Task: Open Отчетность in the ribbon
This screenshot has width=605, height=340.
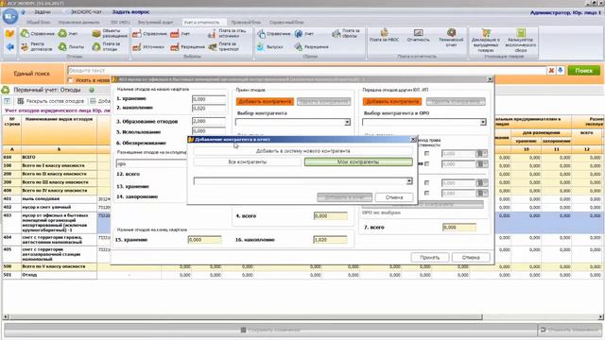Action: pyautogui.click(x=418, y=36)
